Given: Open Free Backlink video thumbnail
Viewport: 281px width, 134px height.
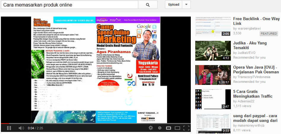Looking at the screenshot, I should point(213,26).
